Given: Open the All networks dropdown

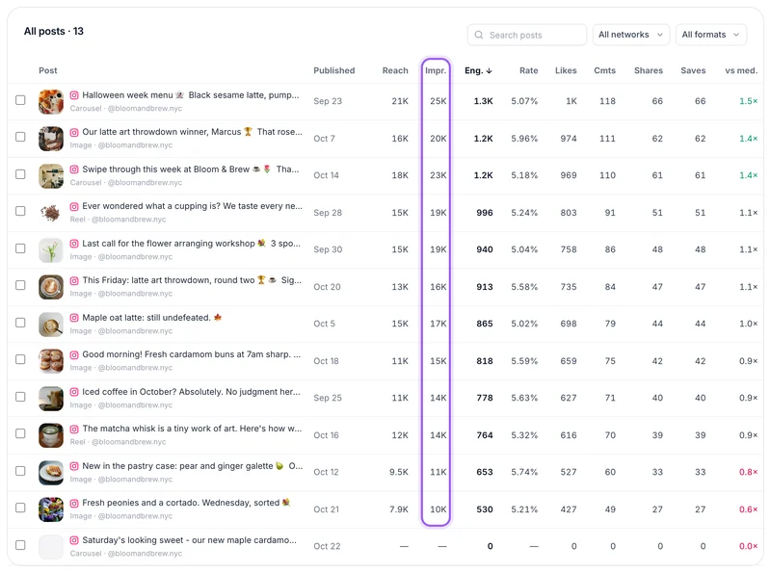Looking at the screenshot, I should coord(631,35).
